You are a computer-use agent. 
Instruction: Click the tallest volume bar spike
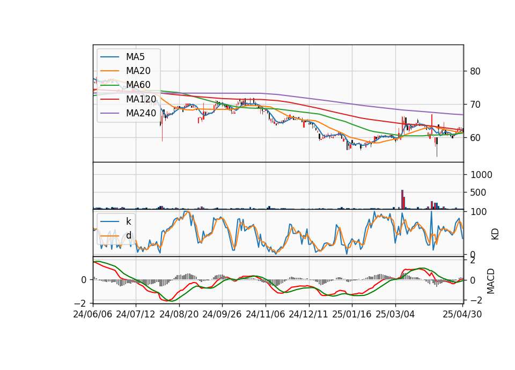click(x=402, y=199)
